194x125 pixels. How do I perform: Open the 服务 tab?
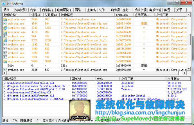point(125,10)
